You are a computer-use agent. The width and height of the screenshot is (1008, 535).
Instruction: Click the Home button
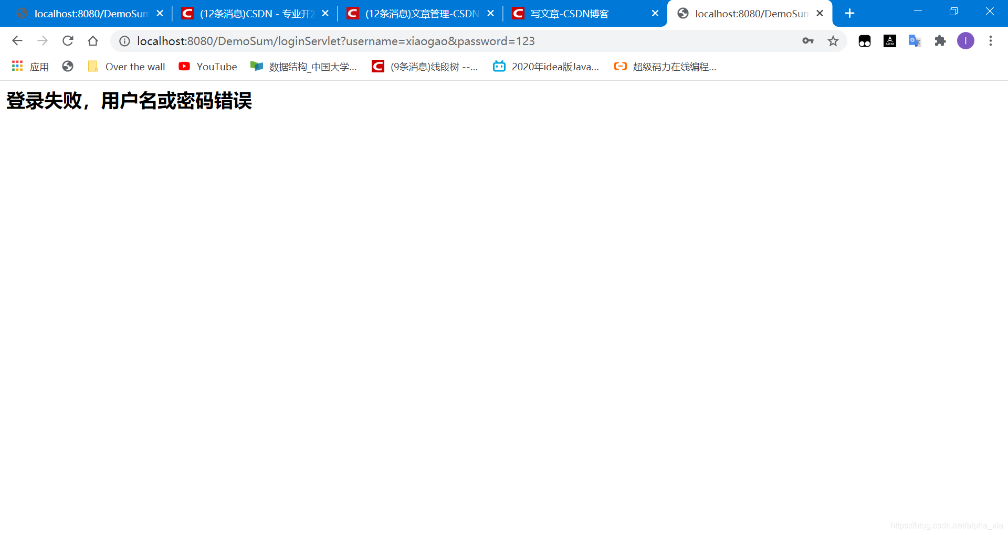click(x=93, y=40)
